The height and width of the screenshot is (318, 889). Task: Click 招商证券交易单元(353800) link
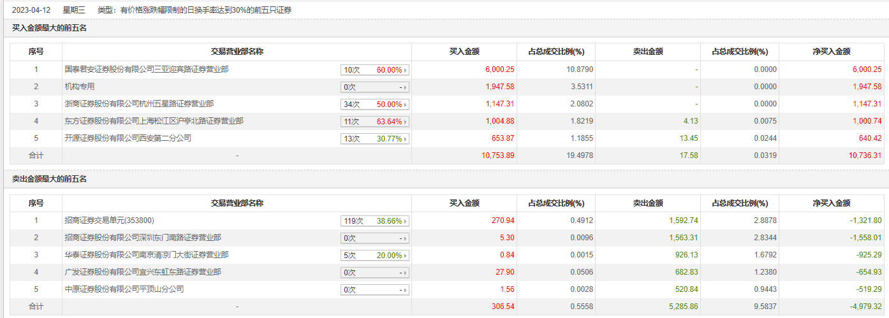point(109,220)
